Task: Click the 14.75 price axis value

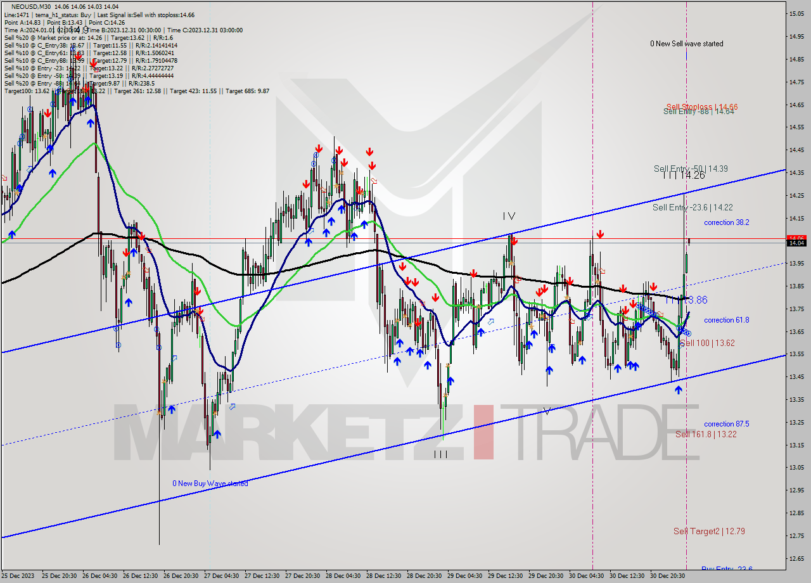Action: (x=796, y=82)
